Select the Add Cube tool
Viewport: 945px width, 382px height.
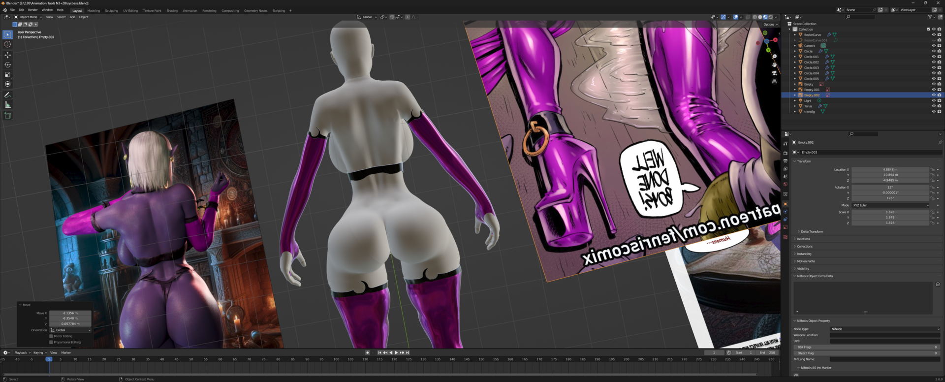7,116
